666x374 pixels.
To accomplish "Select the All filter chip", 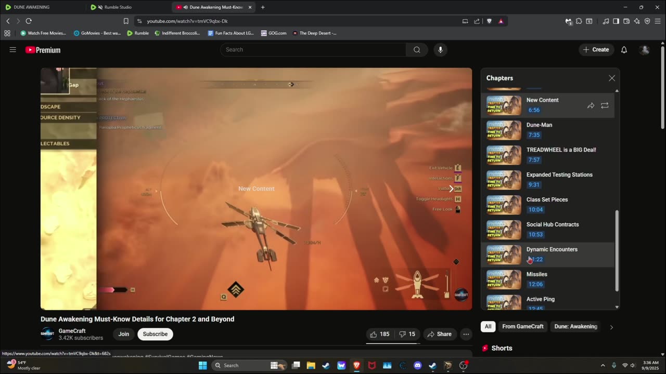I will pos(488,327).
